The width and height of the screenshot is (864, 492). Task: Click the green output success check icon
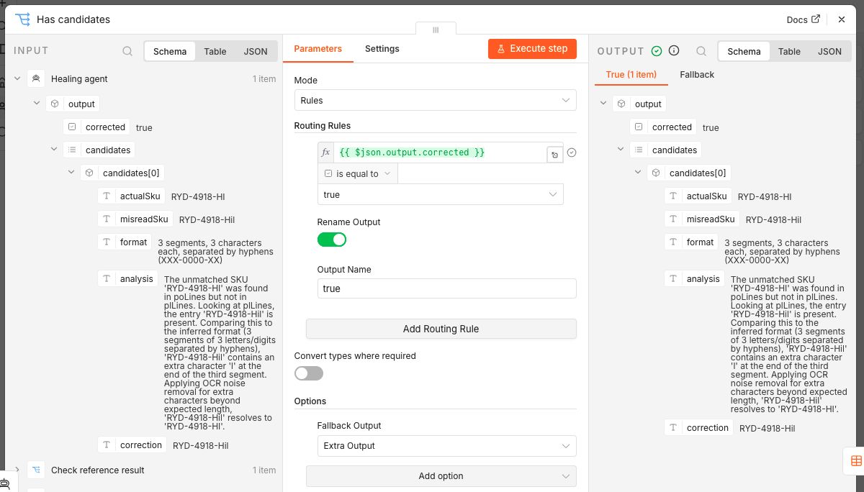click(657, 51)
